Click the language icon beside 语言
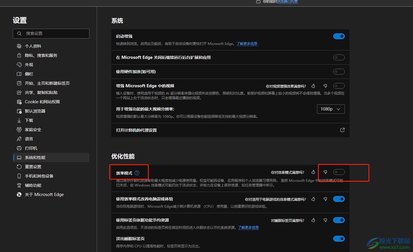This screenshot has height=252, width=413. pyautogui.click(x=19, y=139)
